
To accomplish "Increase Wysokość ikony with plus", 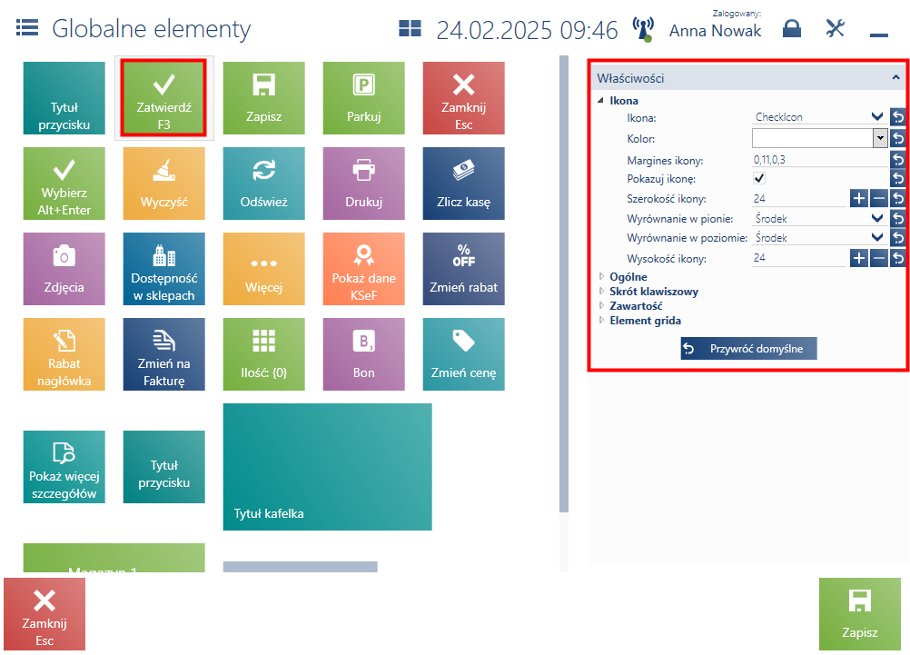I will point(859,258).
